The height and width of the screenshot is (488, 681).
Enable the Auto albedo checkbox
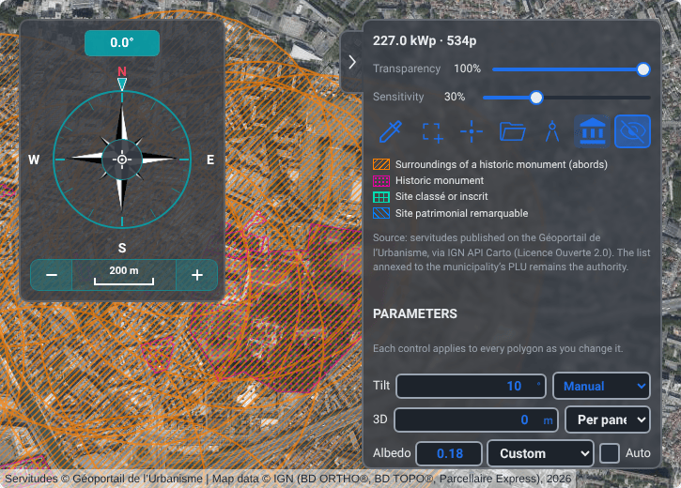[x=610, y=453]
